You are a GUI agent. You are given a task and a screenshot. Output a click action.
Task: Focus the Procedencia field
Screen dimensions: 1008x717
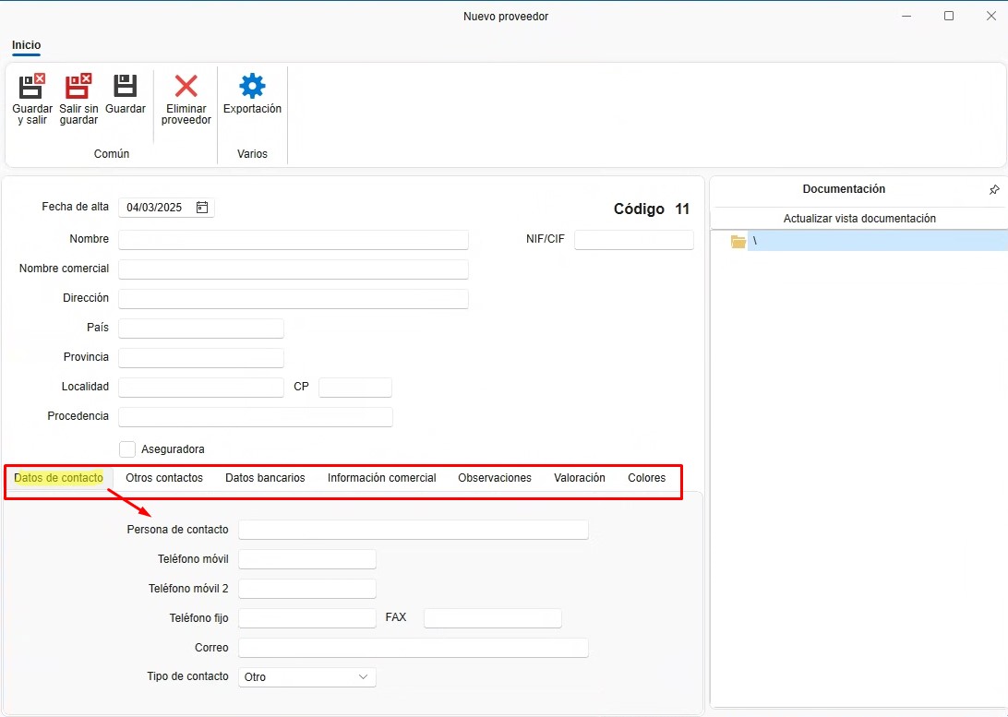(255, 417)
